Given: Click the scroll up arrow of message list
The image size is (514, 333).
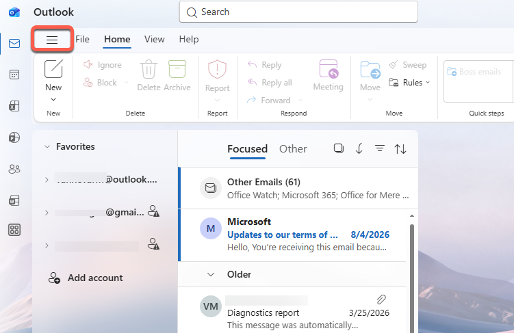Looking at the screenshot, I should click(412, 216).
